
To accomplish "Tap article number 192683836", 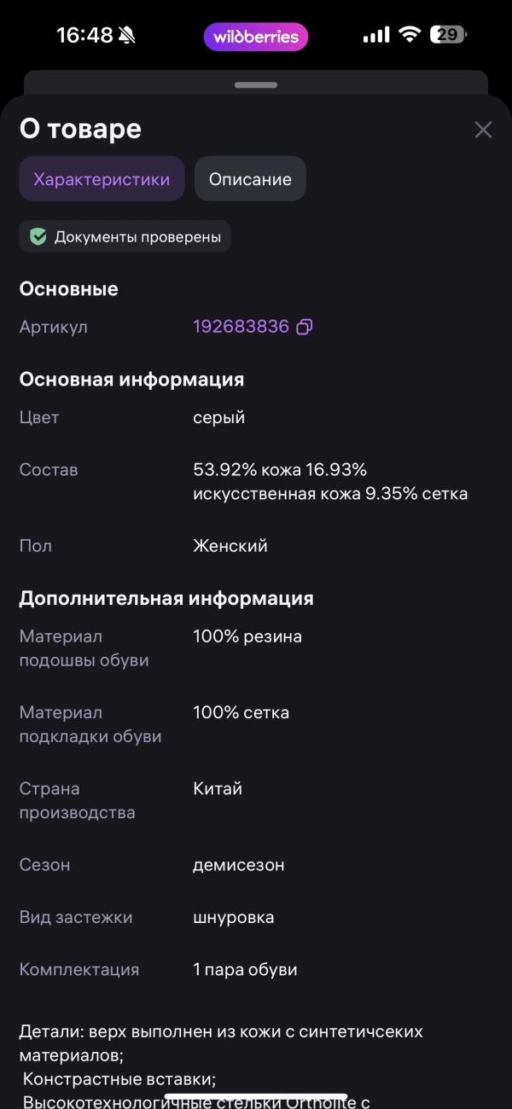I will click(241, 327).
